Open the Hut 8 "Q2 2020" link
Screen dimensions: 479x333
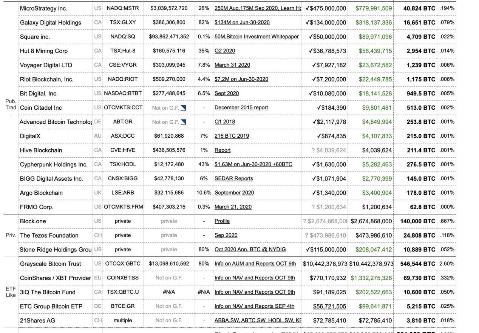[x=224, y=51]
